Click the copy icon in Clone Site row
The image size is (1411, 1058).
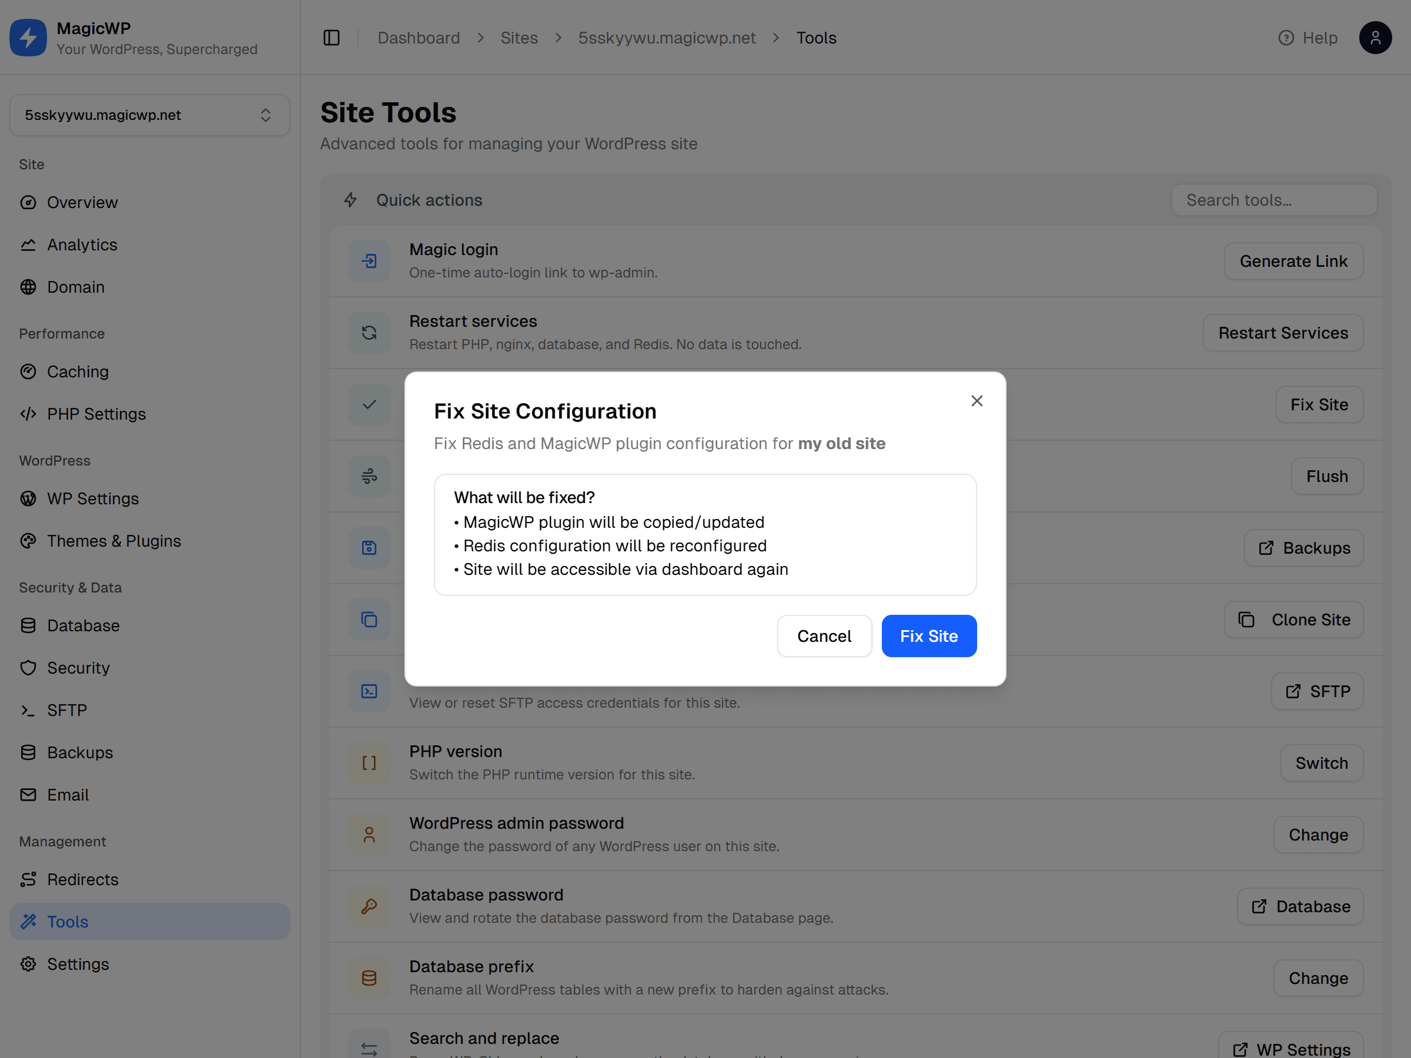click(x=369, y=620)
